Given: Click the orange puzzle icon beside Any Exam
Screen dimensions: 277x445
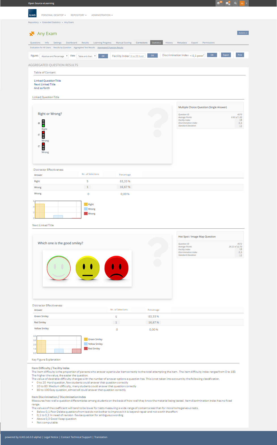Looking at the screenshot, I should click(32, 33).
